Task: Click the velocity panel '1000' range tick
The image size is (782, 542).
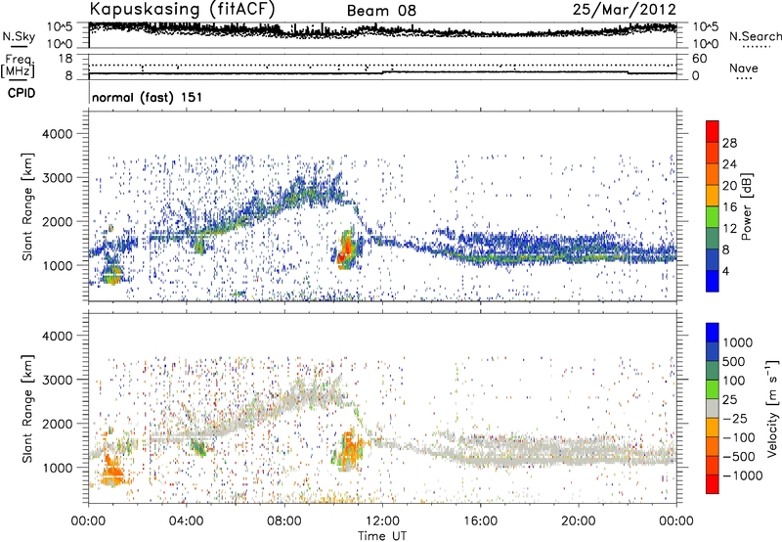Action: (x=57, y=468)
